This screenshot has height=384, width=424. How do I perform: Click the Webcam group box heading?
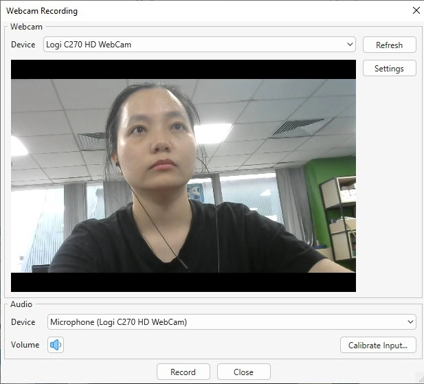(26, 27)
